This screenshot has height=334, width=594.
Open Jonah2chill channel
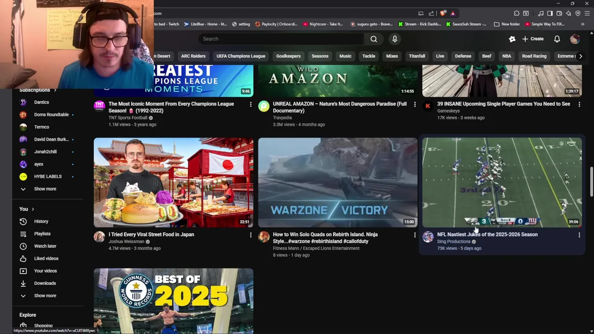pos(45,152)
